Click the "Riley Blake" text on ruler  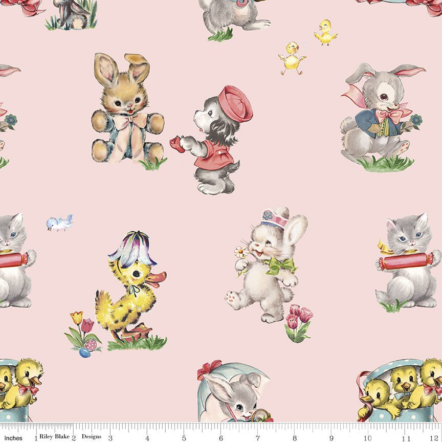54,436
